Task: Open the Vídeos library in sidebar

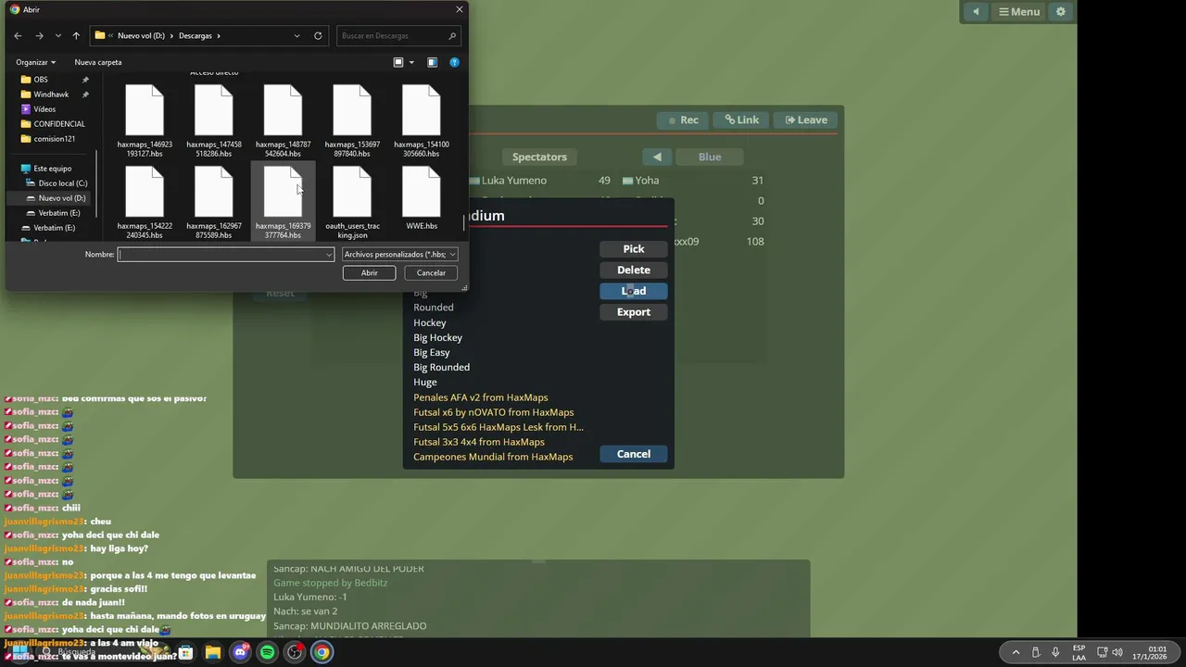Action: (x=44, y=109)
